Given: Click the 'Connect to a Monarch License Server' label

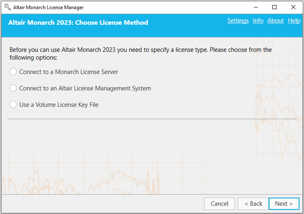Looking at the screenshot, I should pos(68,72).
